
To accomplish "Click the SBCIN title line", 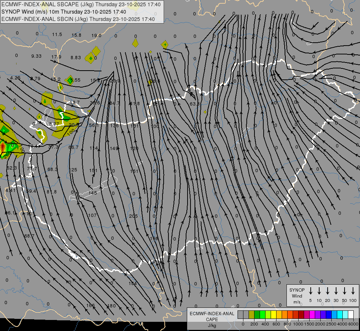I will [78, 19].
